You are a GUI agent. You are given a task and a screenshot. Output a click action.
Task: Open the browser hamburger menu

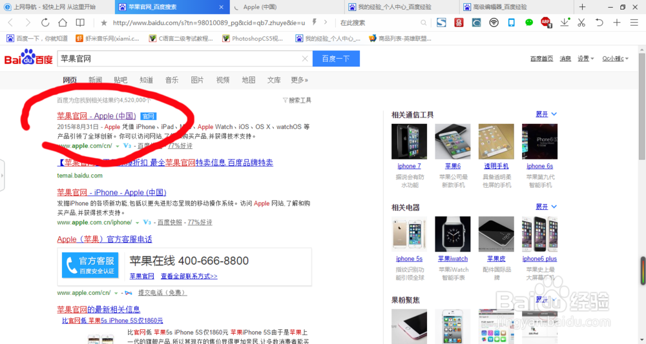pyautogui.click(x=634, y=23)
